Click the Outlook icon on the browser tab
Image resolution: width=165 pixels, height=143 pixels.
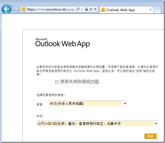tap(103, 10)
